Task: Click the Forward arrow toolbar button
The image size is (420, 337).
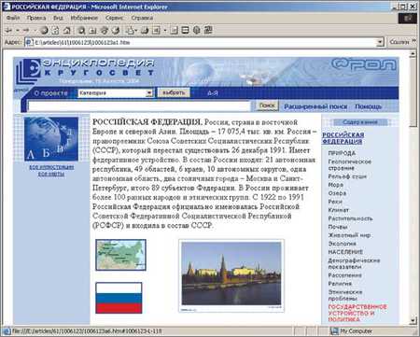Action: [26, 30]
